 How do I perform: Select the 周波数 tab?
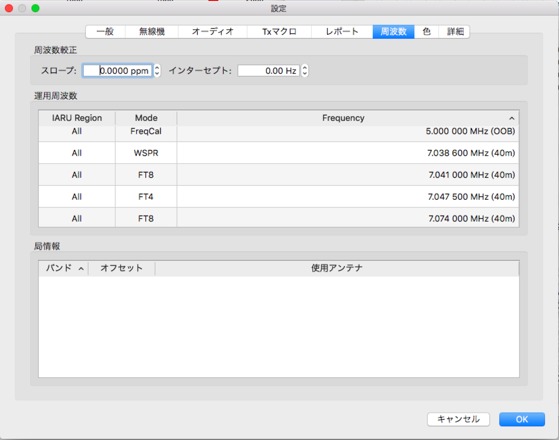pos(393,32)
